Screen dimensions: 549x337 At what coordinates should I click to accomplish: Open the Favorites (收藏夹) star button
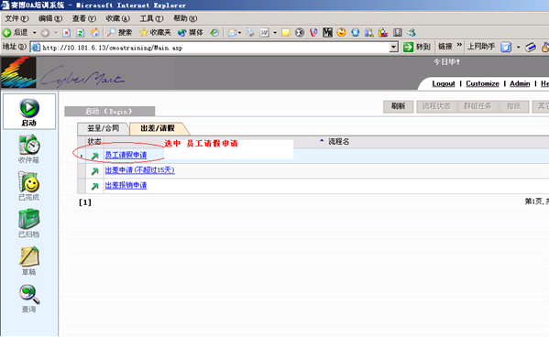(155, 33)
